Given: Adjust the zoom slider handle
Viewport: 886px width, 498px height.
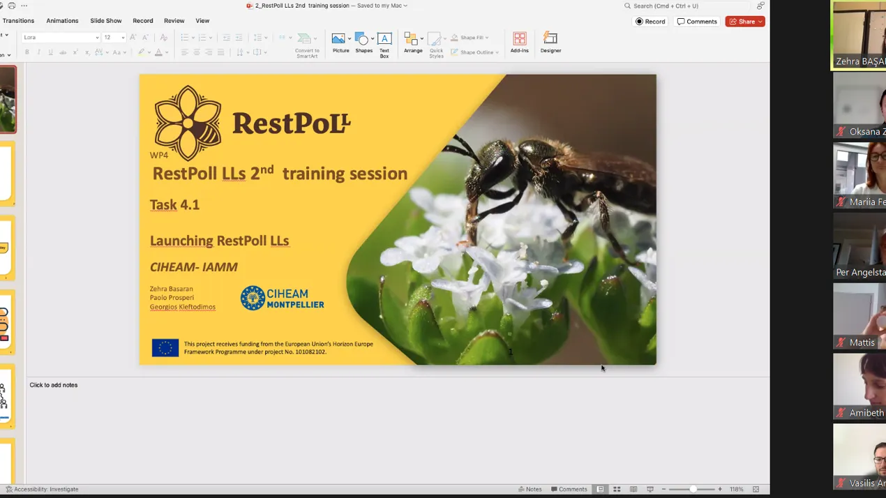Looking at the screenshot, I should [x=693, y=490].
